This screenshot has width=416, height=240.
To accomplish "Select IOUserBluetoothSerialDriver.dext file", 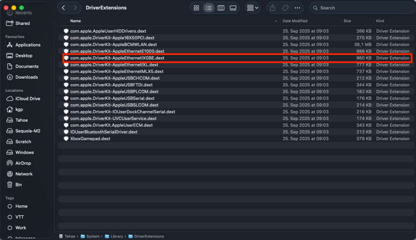I will tap(236, 132).
